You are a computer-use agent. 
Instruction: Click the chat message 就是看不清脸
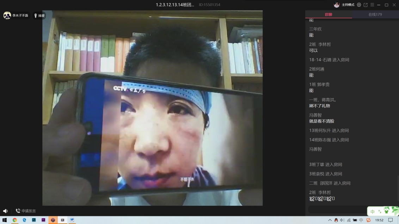coord(322,121)
